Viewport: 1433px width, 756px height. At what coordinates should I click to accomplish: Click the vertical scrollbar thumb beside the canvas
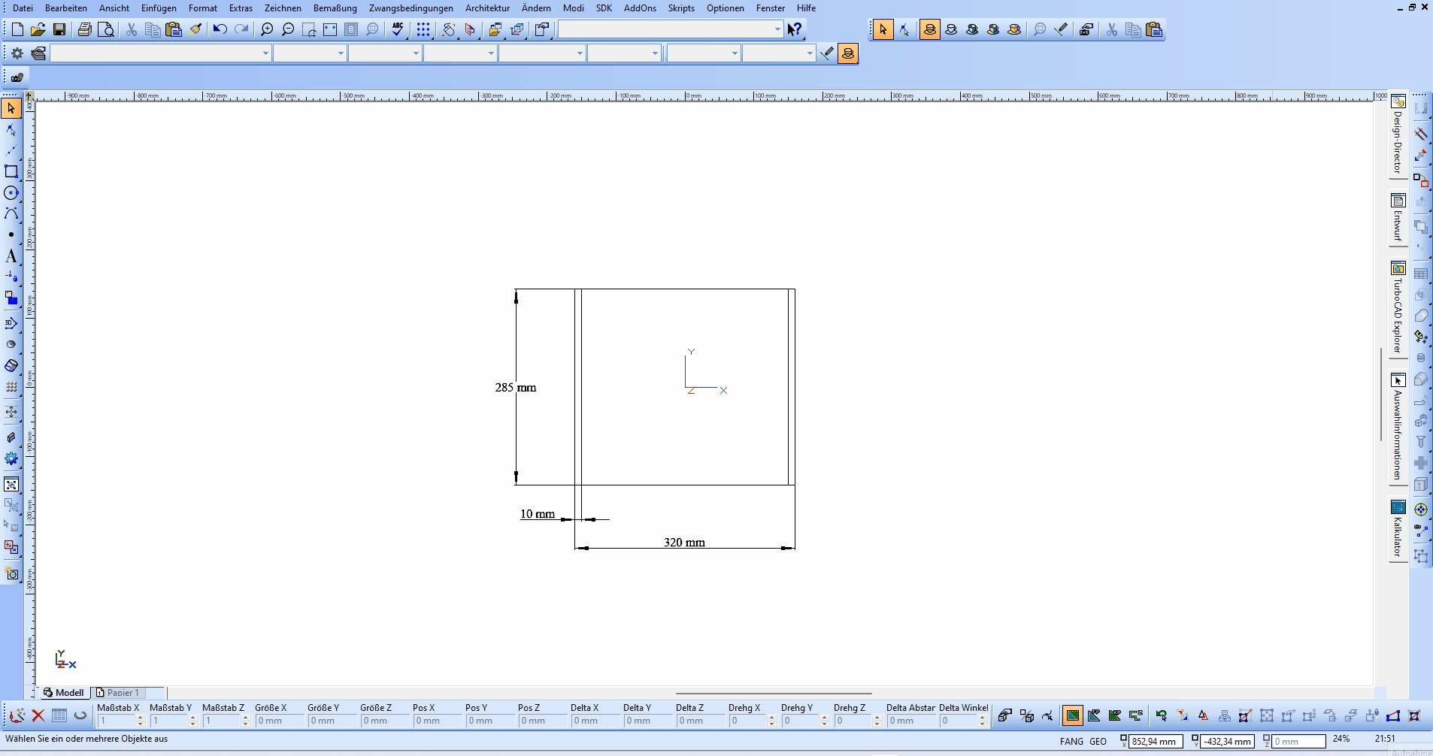pos(1381,395)
